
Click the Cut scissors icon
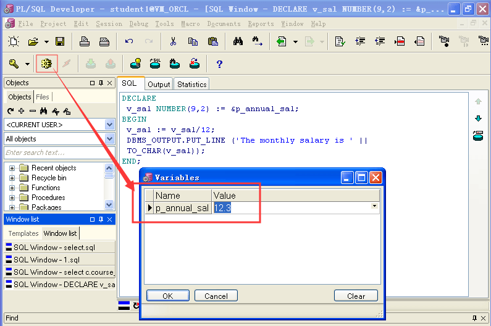tap(173, 41)
